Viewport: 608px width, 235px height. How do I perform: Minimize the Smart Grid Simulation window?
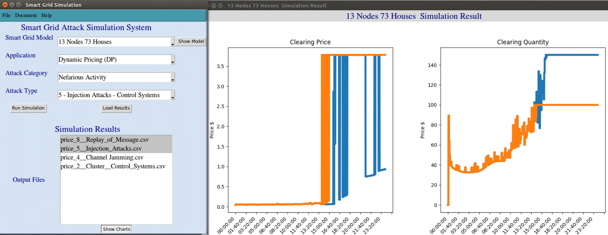[12, 5]
